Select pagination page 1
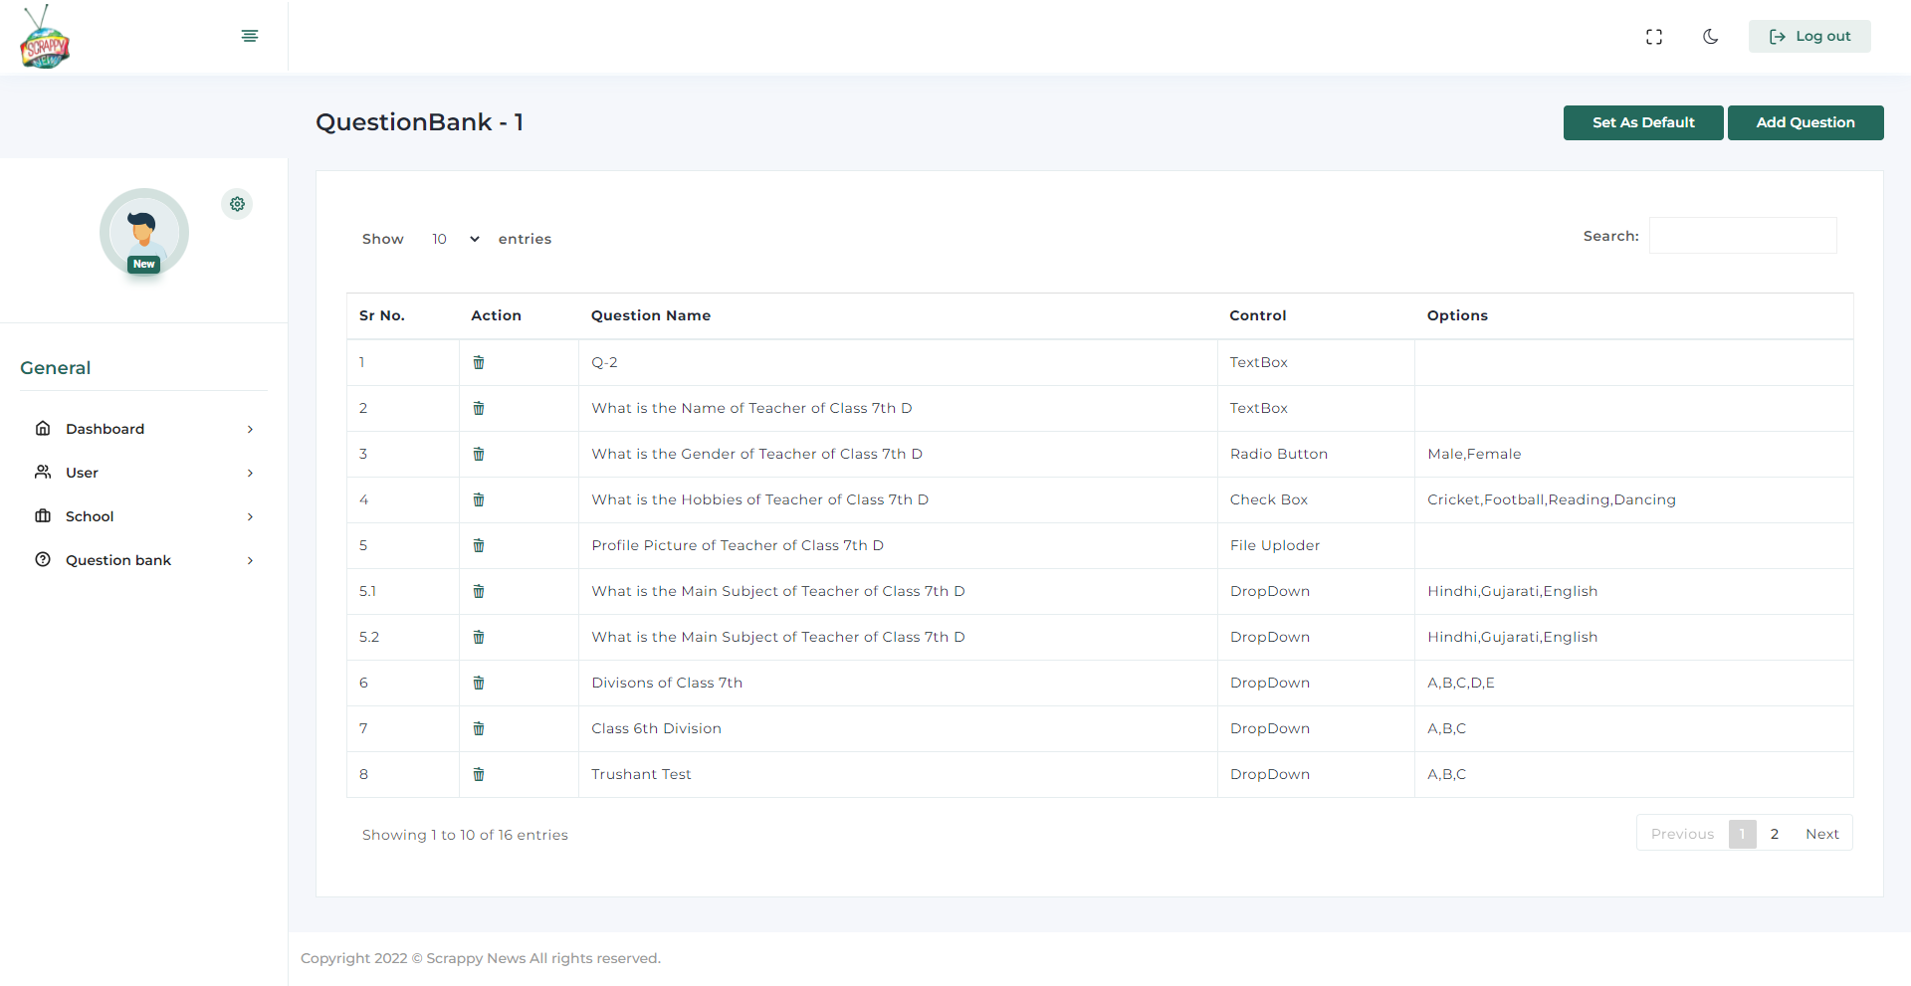Viewport: 1911px width, 986px height. click(1743, 834)
